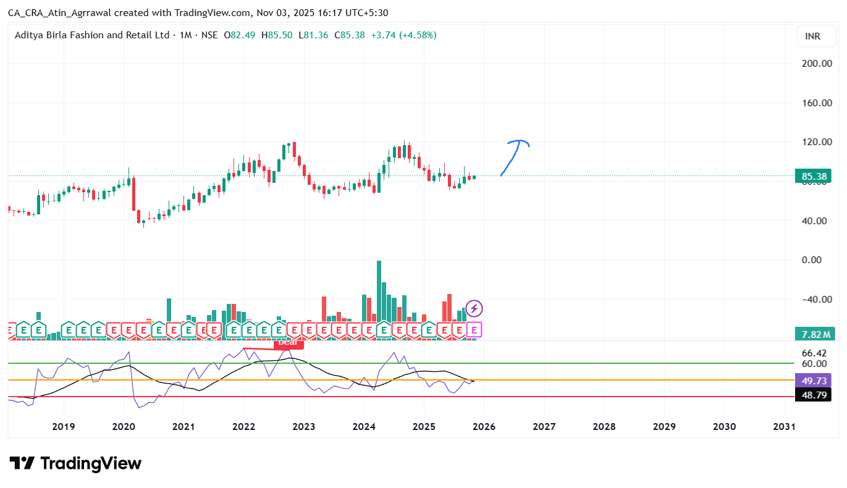Viewport: 847px width, 488px height.
Task: Click the 2027 label on time axis
Action: click(x=544, y=426)
